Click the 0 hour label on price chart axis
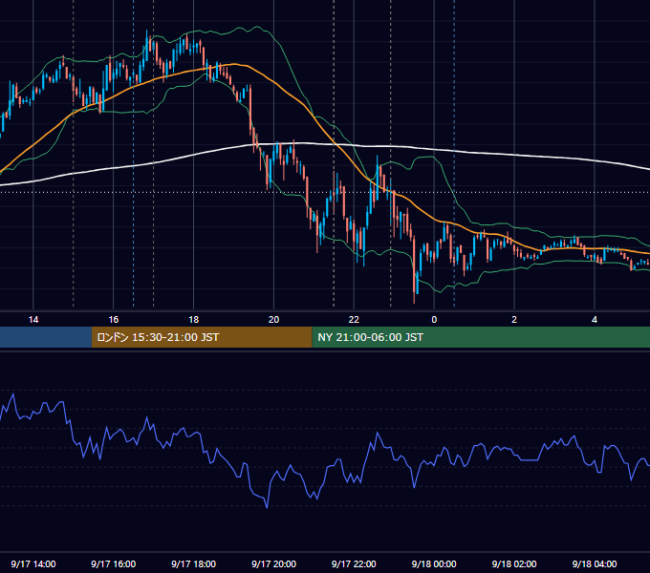This screenshot has height=573, width=650. pos(434,320)
